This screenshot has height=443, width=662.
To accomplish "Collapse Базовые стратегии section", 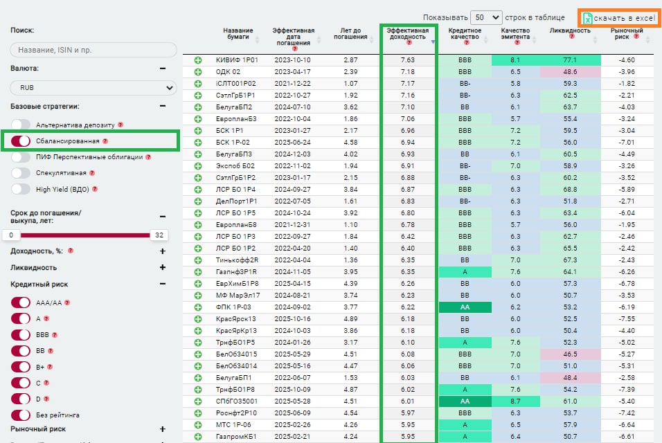I will 163,106.
